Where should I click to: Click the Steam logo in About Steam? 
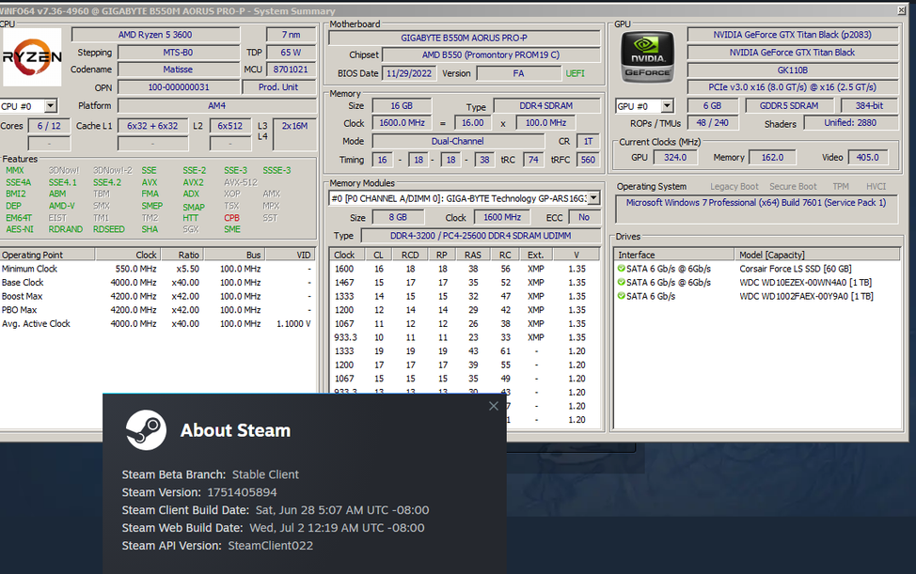pos(146,430)
